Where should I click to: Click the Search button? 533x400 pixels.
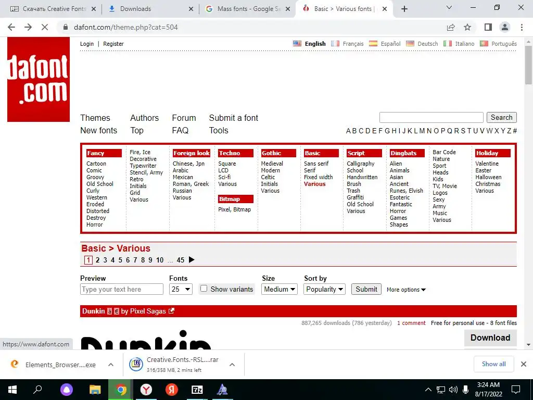pyautogui.click(x=501, y=117)
